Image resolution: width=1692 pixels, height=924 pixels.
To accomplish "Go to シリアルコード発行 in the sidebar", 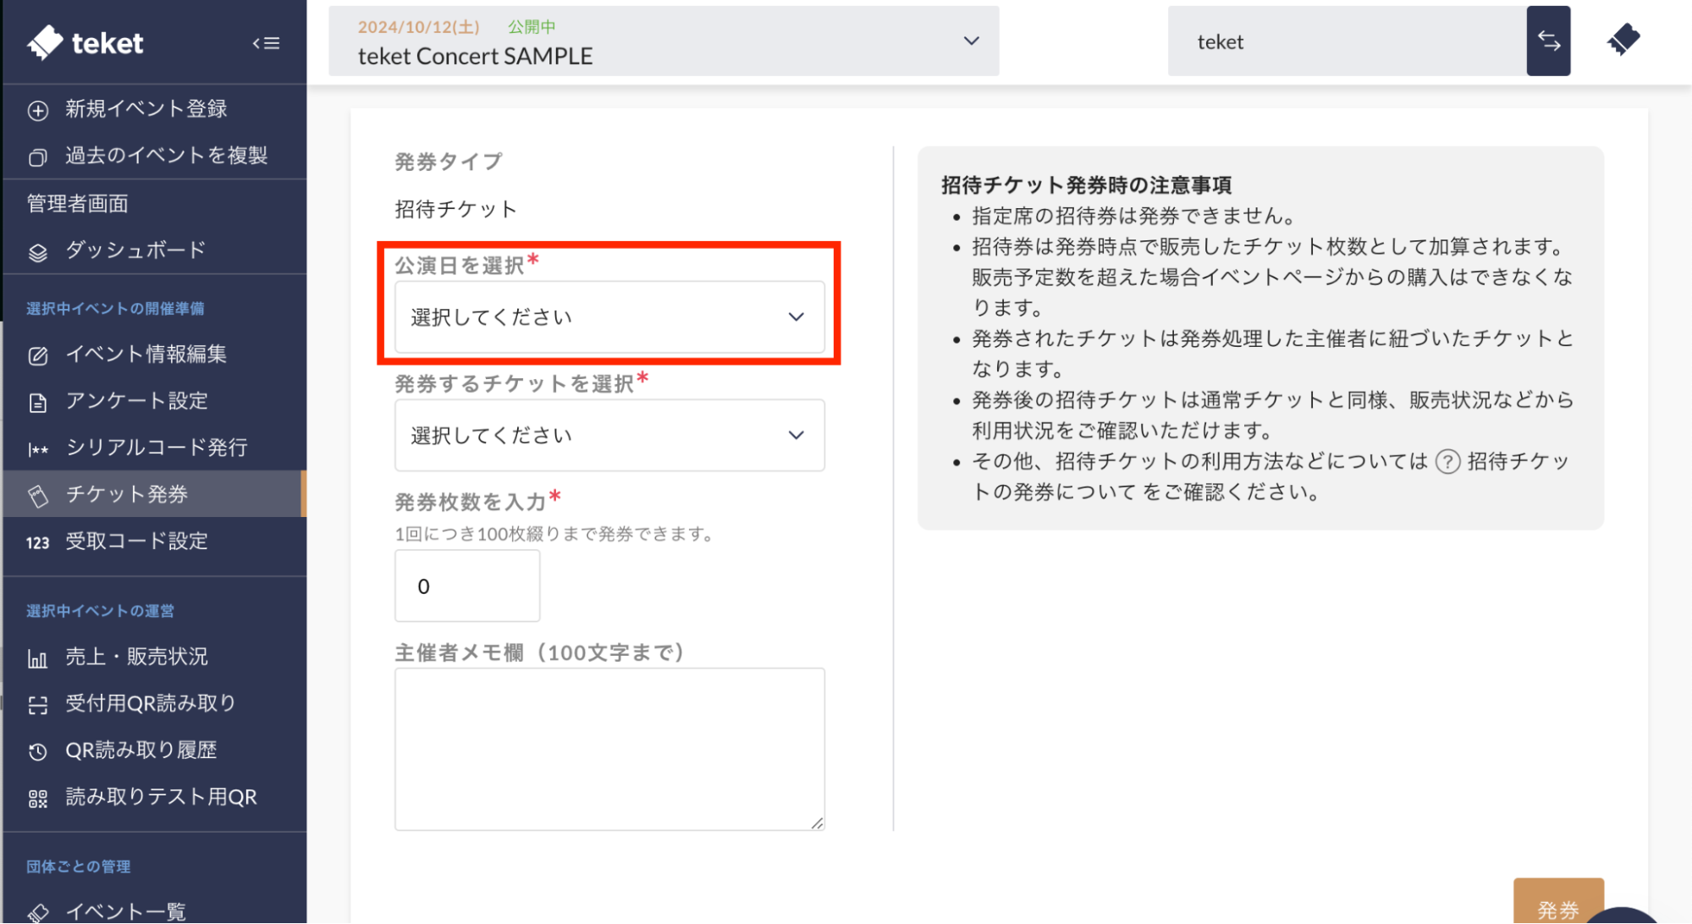I will [157, 448].
